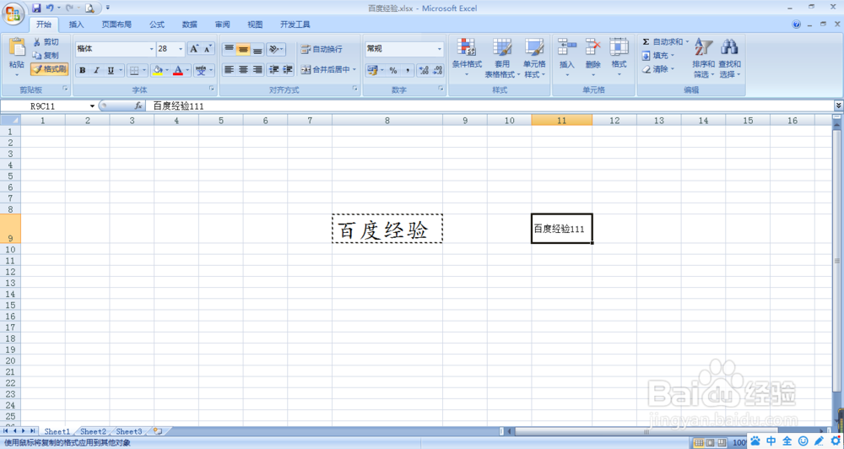The image size is (844, 449).
Task: Click the phonetic guide 文 icon
Action: 201,71
